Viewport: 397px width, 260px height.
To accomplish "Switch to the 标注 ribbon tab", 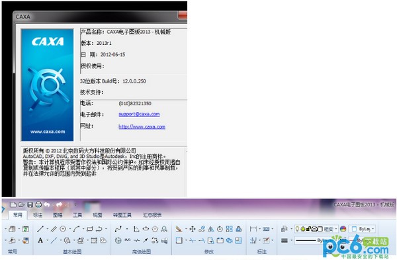I will coord(38,215).
